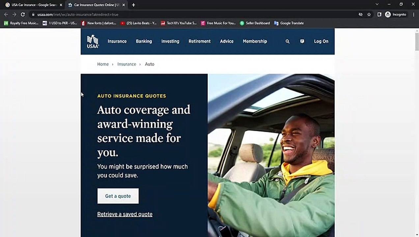Click the Get a quote button
This screenshot has width=419, height=237.
tap(118, 196)
